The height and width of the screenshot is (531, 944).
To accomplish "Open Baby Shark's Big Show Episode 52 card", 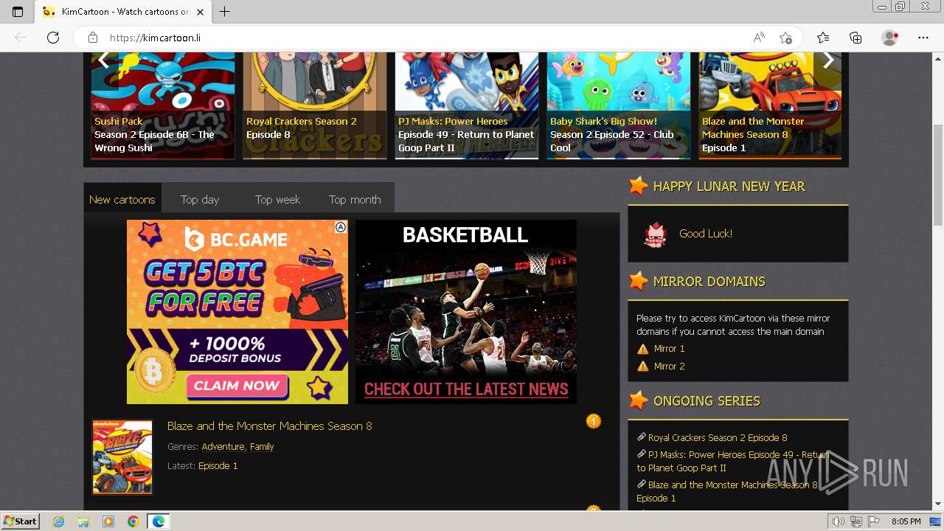I will tap(619, 105).
